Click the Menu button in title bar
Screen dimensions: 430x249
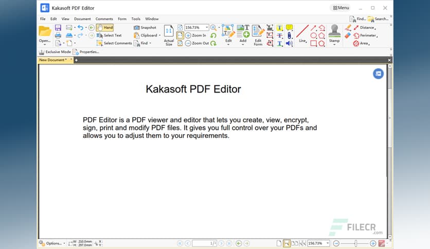[x=341, y=8]
